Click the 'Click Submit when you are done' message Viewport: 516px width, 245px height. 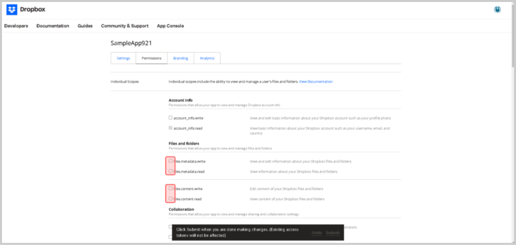click(237, 232)
